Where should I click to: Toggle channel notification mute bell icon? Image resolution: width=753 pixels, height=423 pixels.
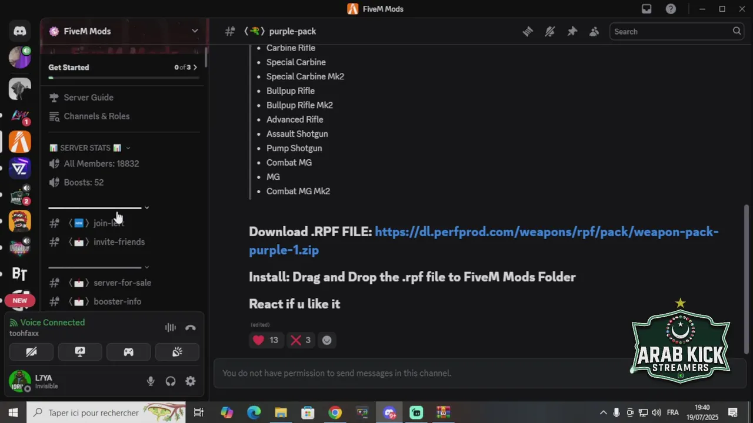point(549,32)
